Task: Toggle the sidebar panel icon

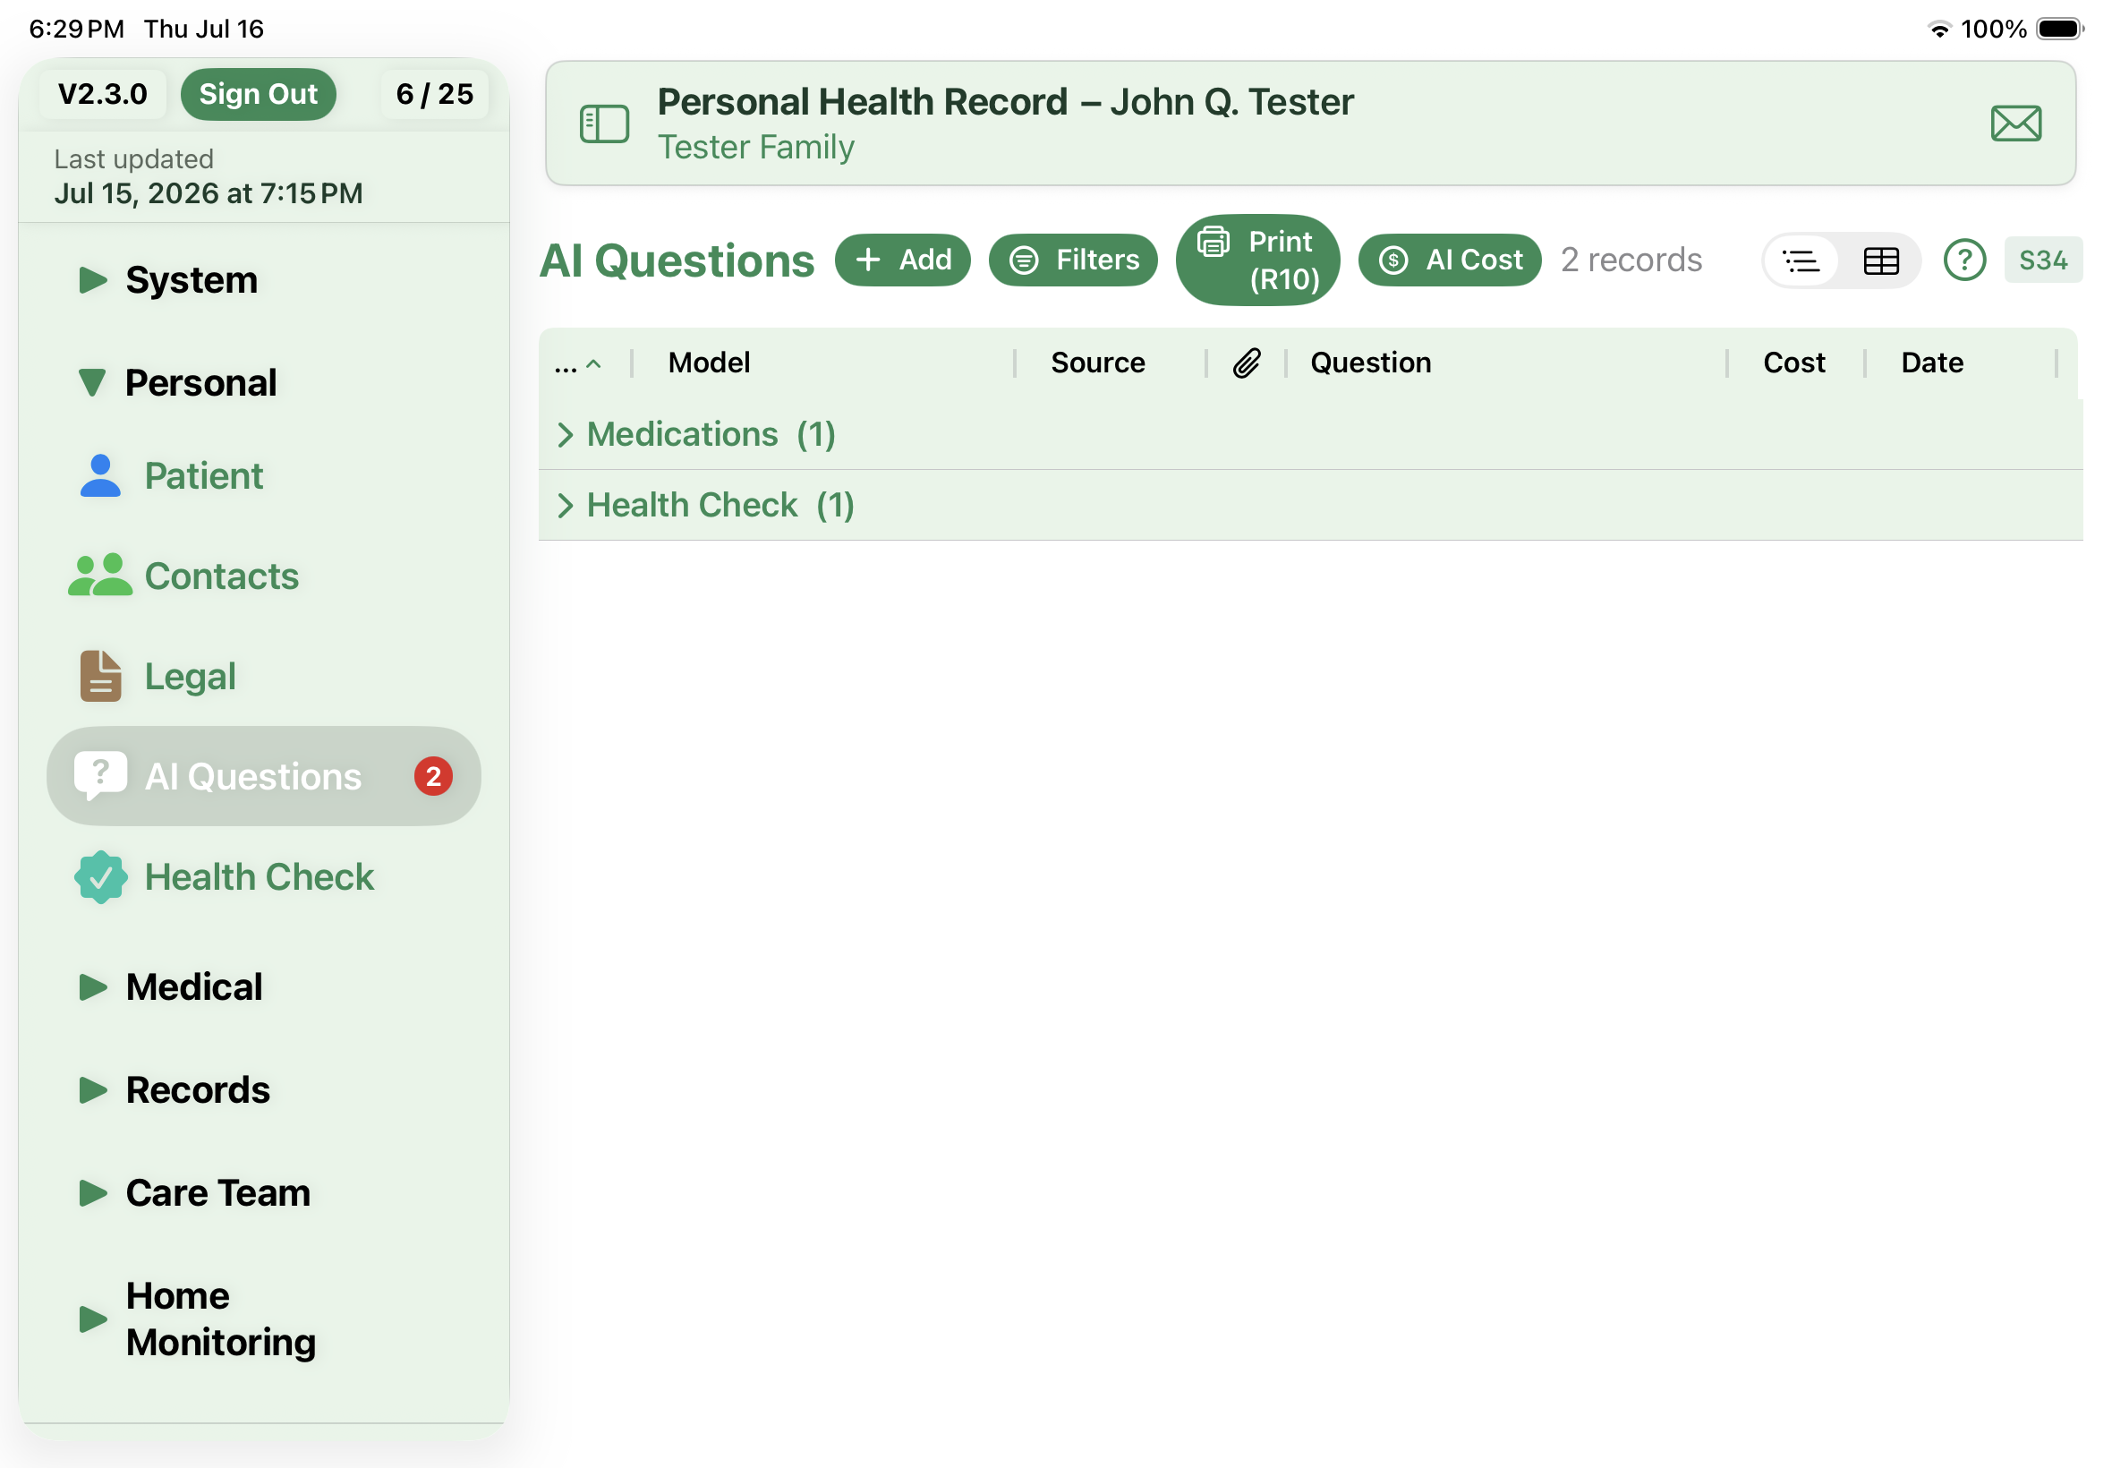Action: point(604,124)
